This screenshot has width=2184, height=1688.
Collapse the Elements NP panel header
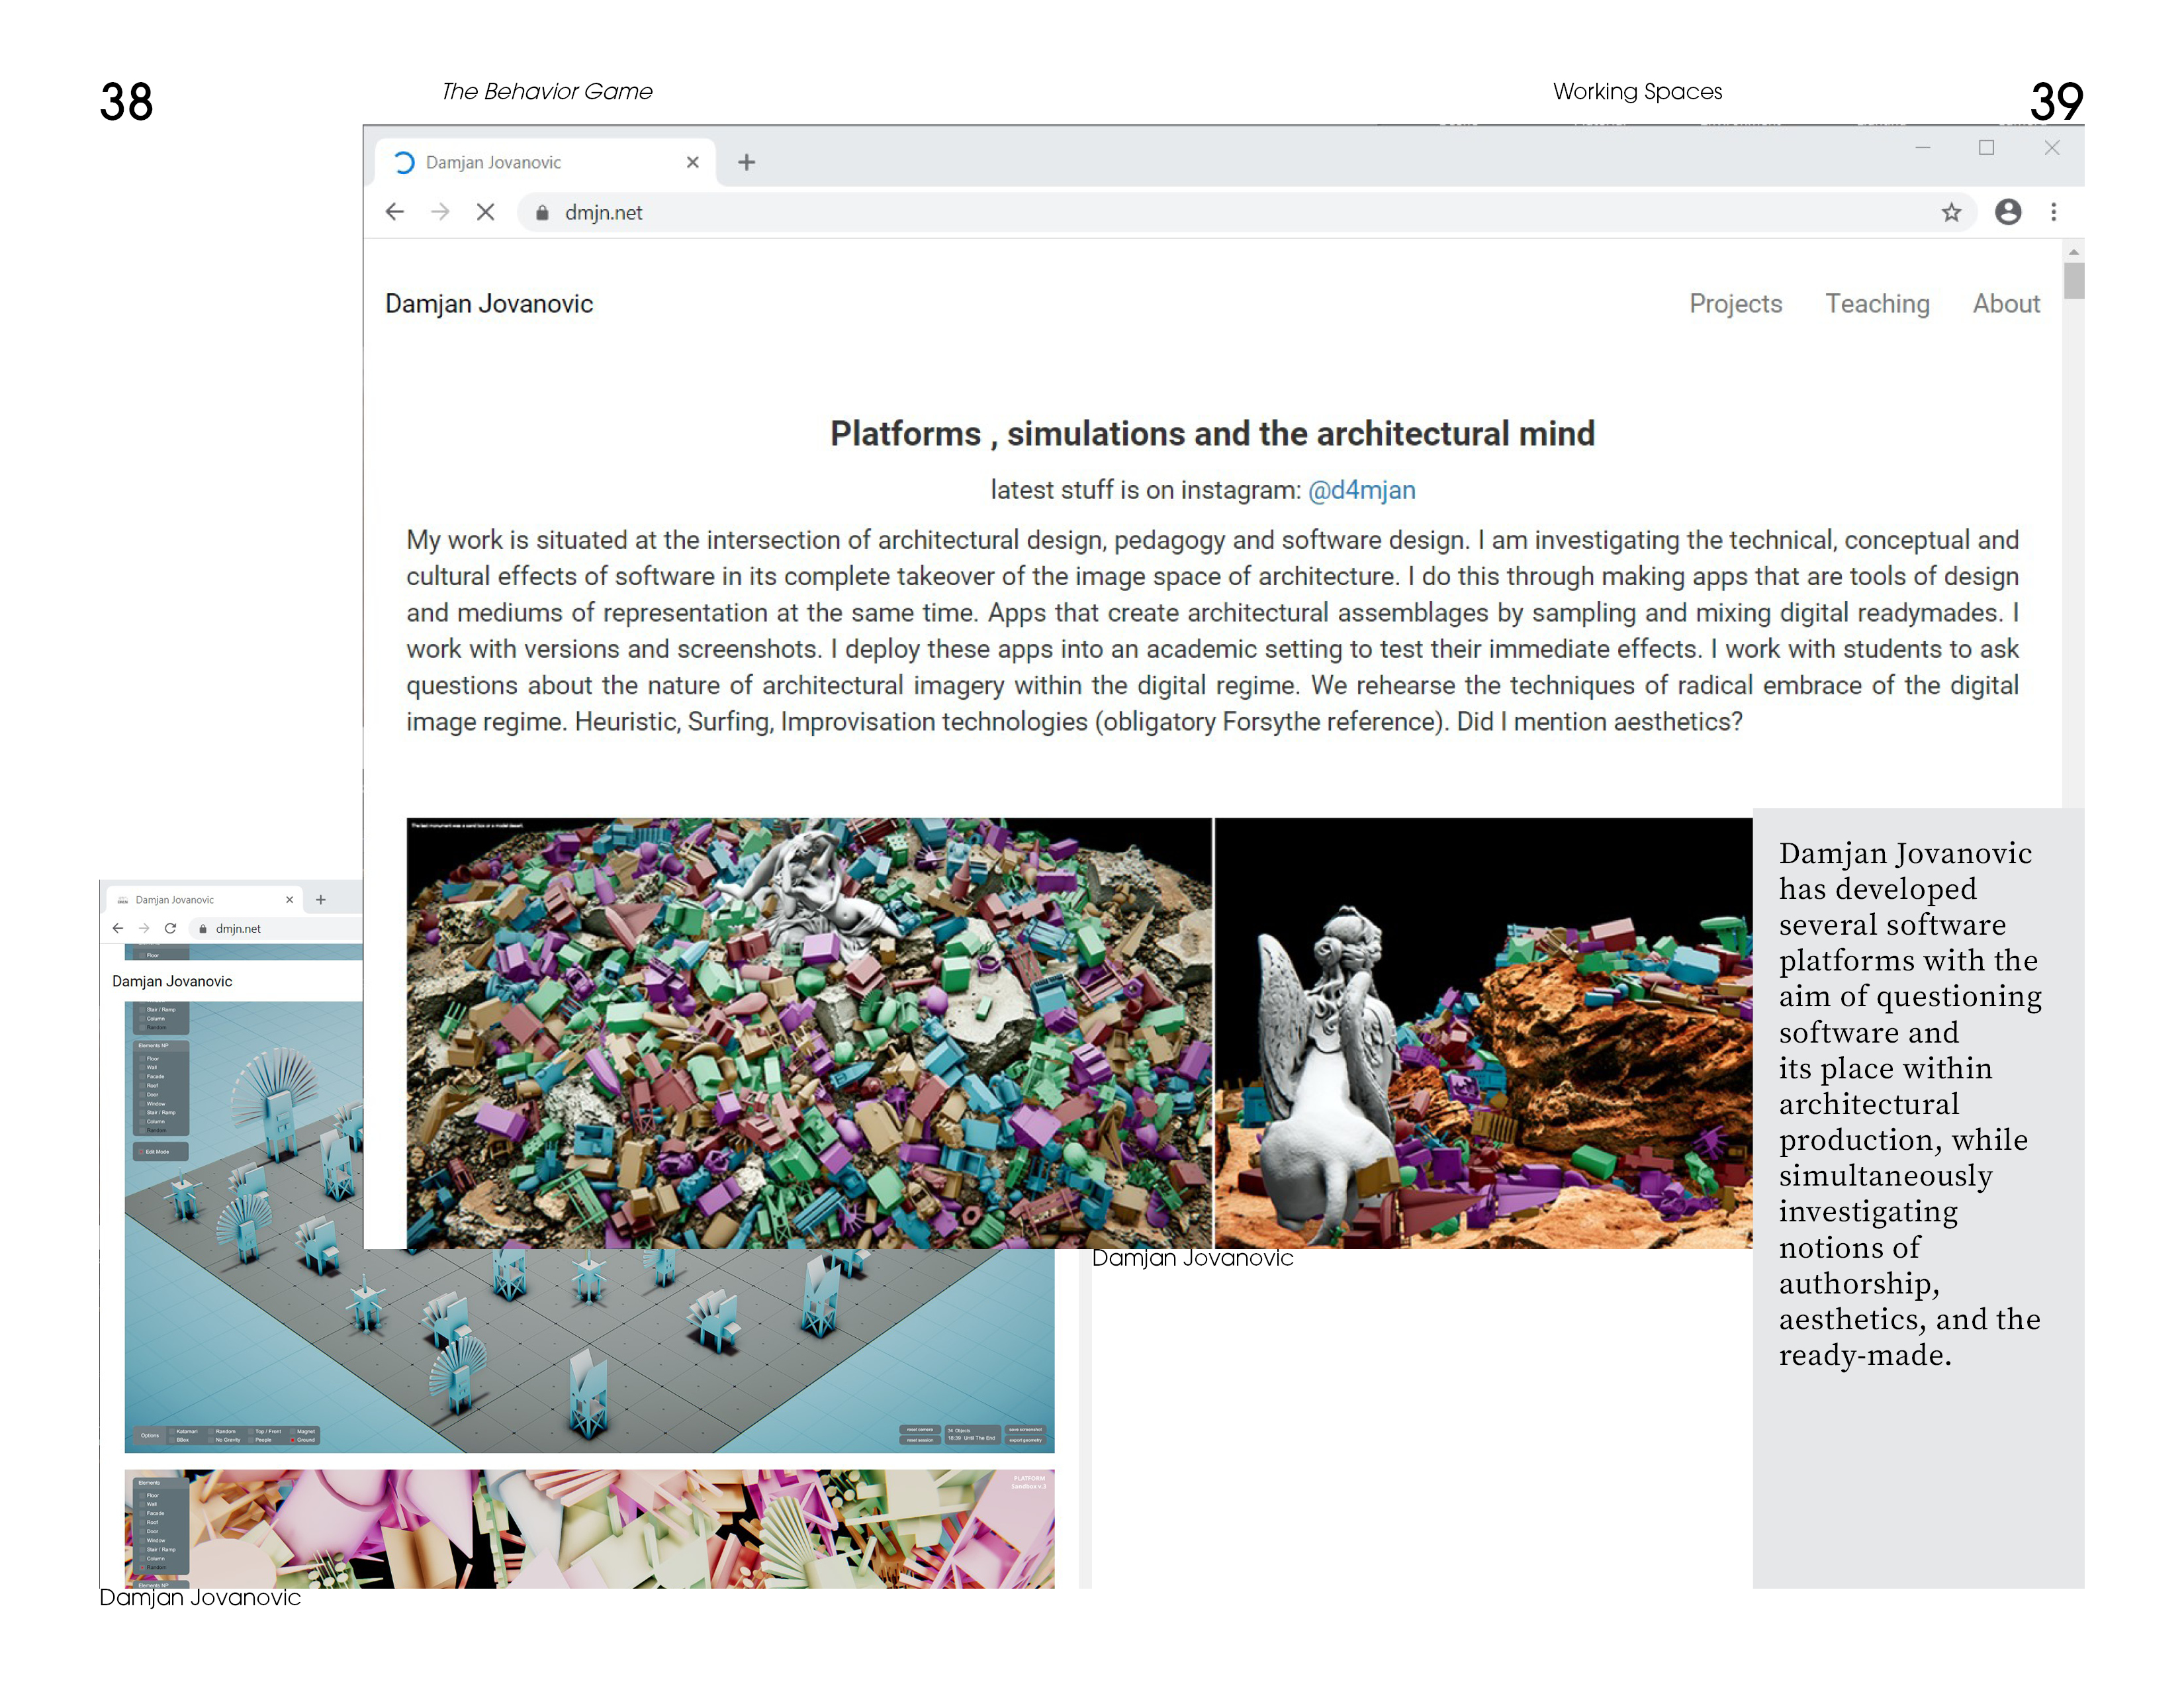coord(154,1046)
